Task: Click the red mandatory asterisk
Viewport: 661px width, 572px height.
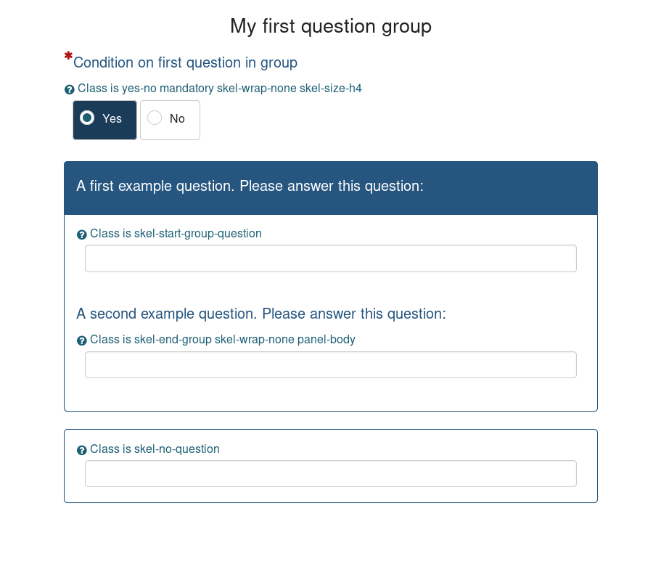Action: click(68, 56)
